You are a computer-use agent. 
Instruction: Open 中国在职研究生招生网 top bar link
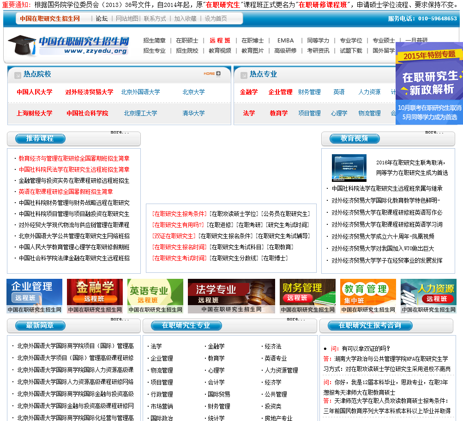click(50, 18)
